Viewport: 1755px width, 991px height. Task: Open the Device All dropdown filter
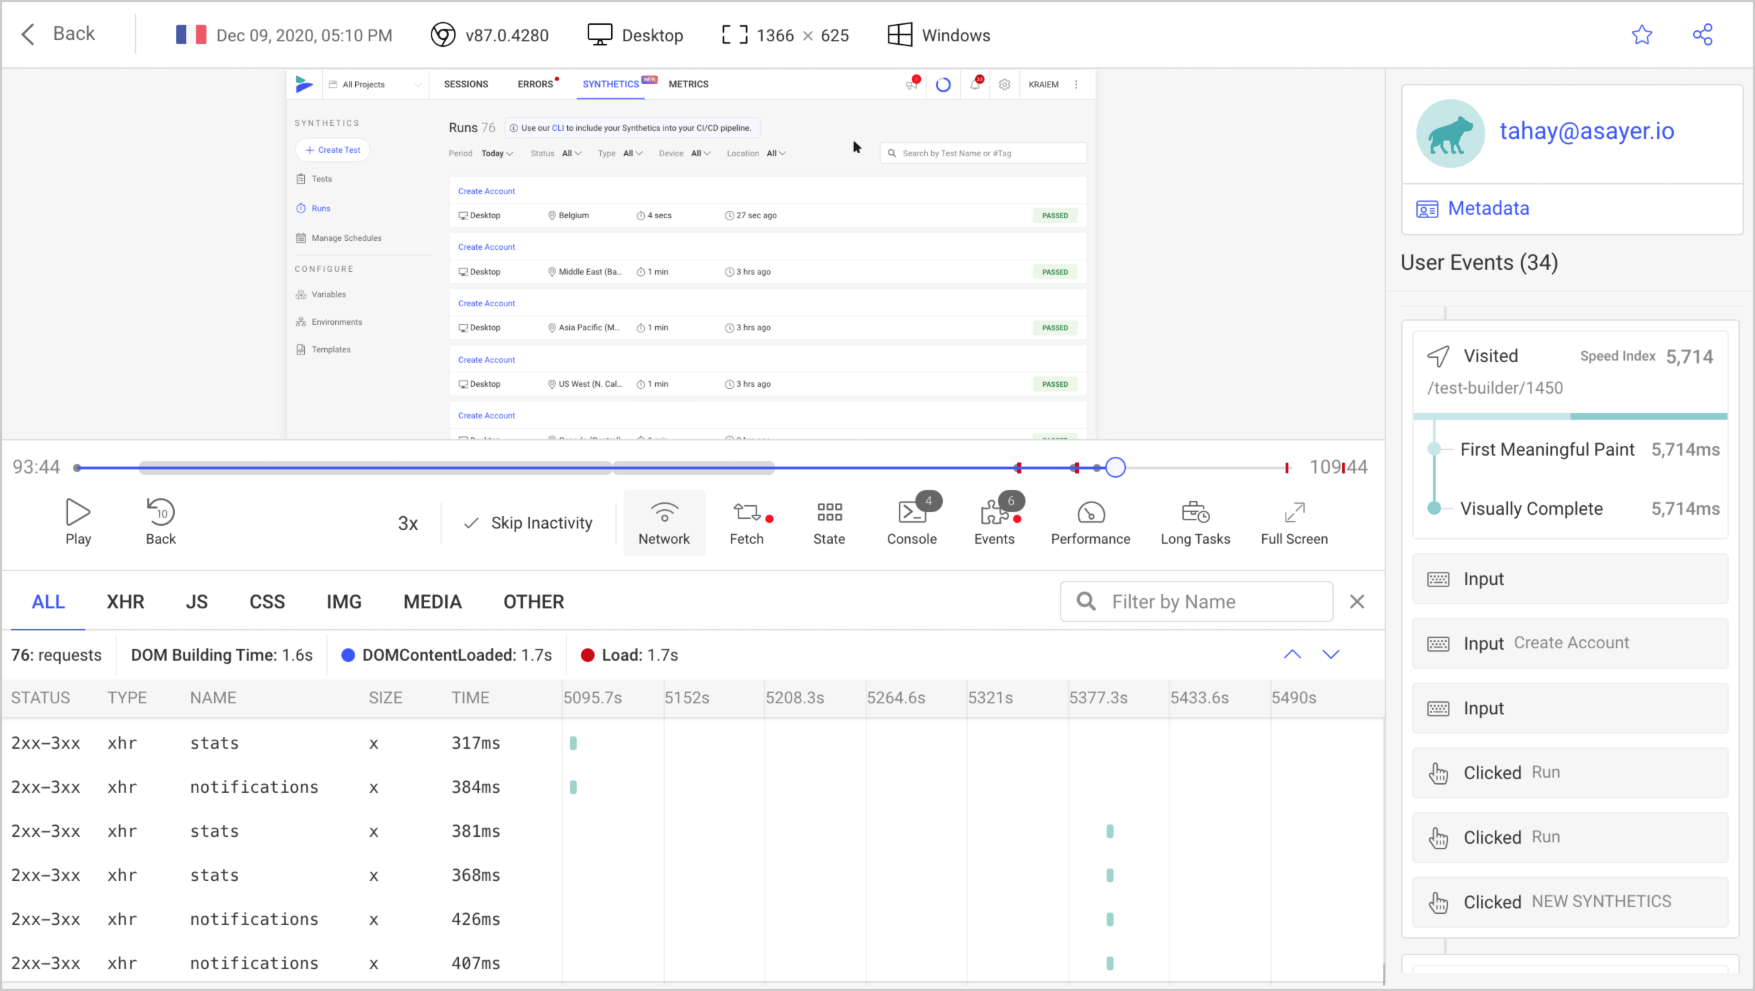coord(701,153)
